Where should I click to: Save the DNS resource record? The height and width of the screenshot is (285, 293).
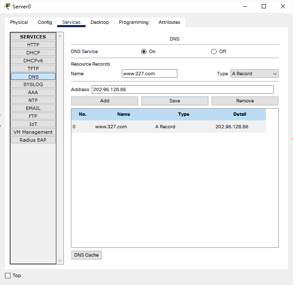coord(174,101)
